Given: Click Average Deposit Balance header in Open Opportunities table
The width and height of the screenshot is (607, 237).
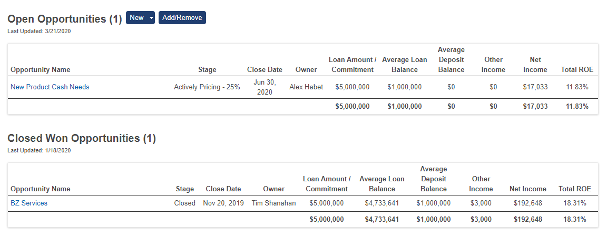Looking at the screenshot, I should coord(452,60).
